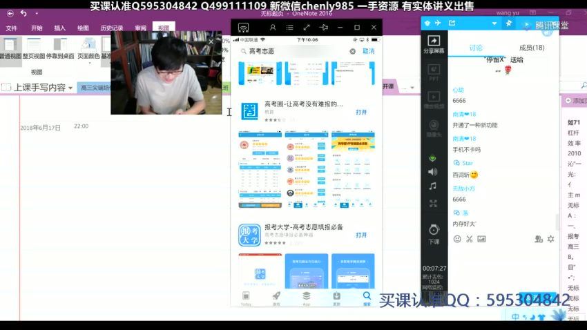
Task: Click the camera button in classroom sidebar
Action: coord(434,128)
